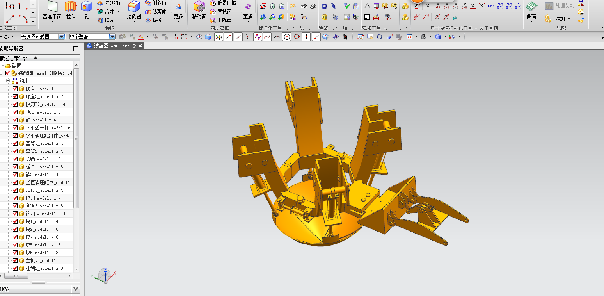Select the 边倒圆 edge blend tool

coord(134,10)
